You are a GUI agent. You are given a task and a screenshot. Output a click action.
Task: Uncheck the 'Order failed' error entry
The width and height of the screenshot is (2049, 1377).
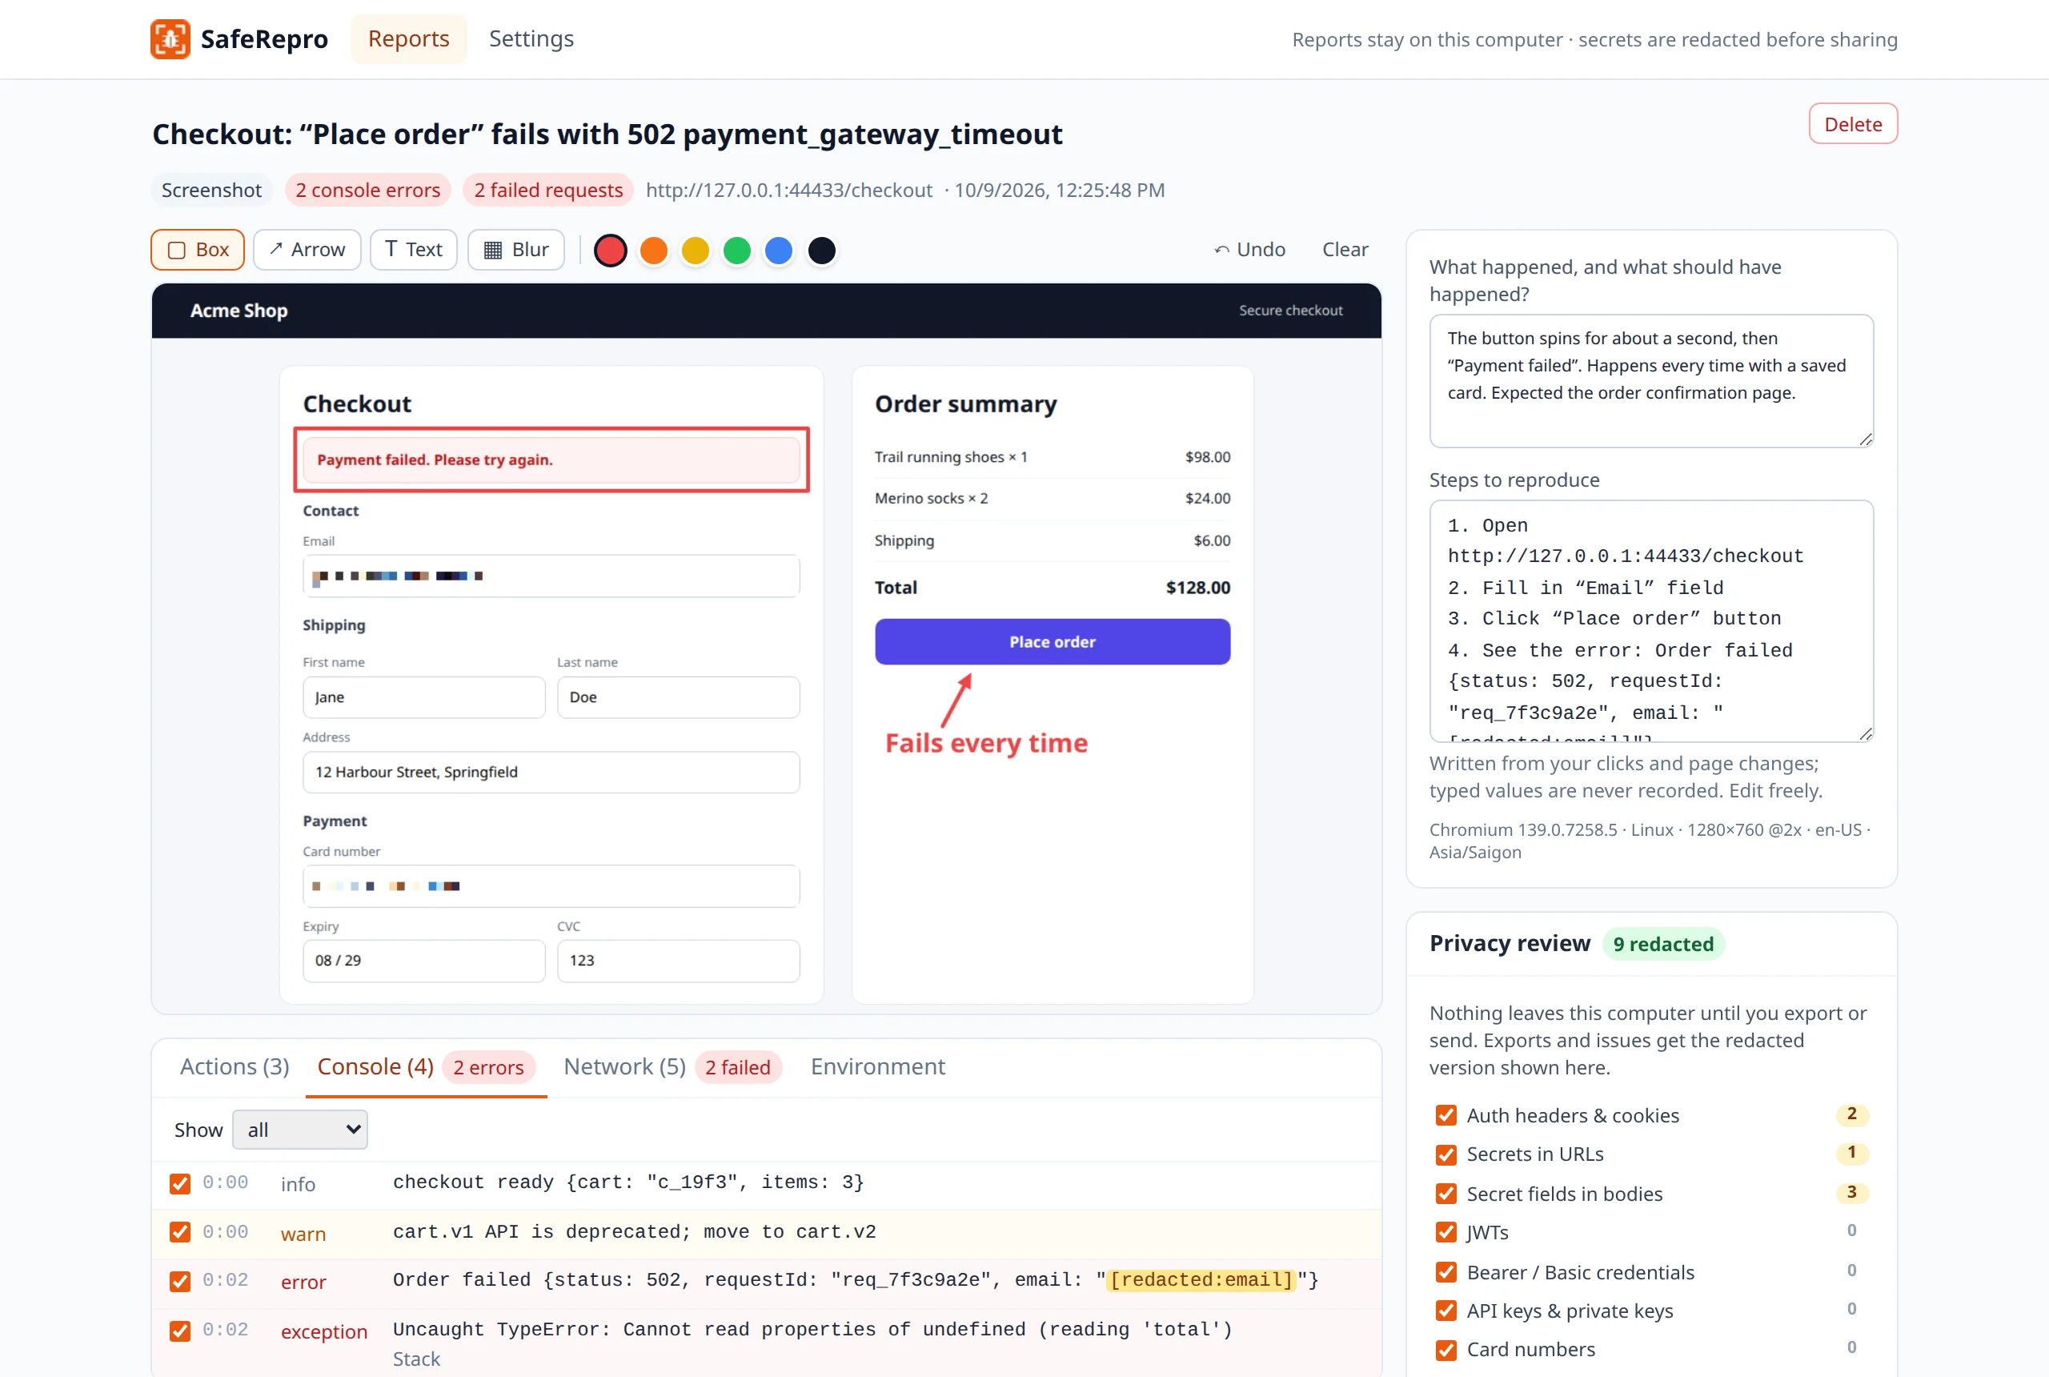[180, 1281]
